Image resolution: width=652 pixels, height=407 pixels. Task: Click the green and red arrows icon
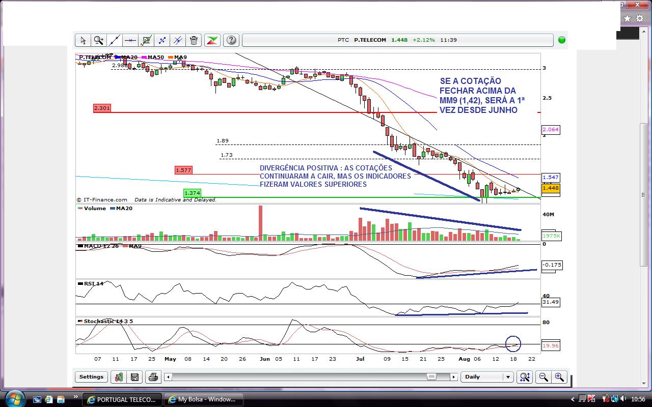pyautogui.click(x=212, y=40)
